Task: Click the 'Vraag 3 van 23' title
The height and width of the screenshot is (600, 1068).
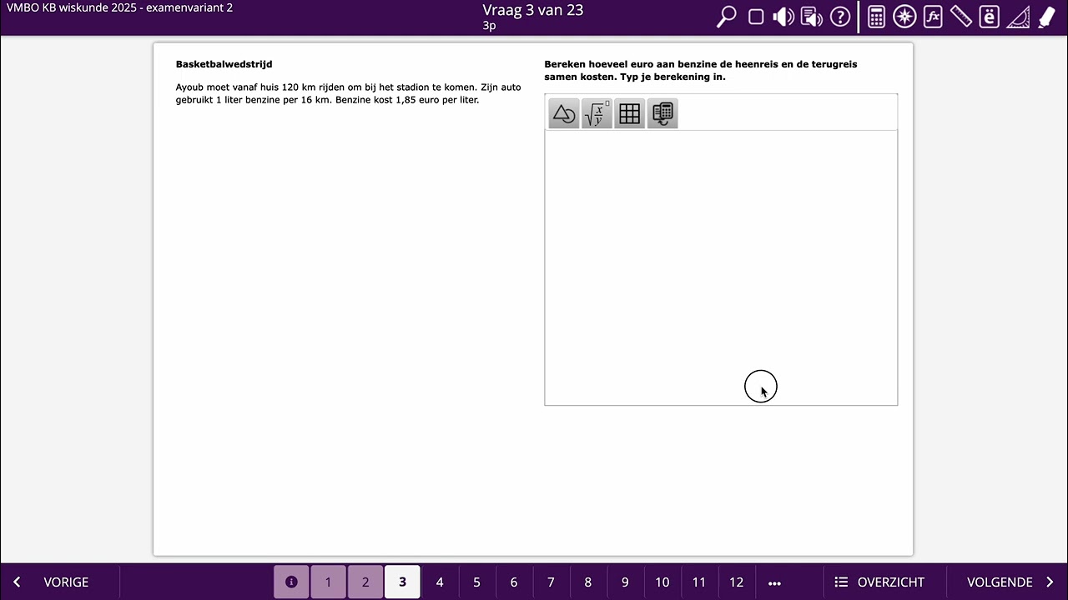Action: [x=533, y=10]
